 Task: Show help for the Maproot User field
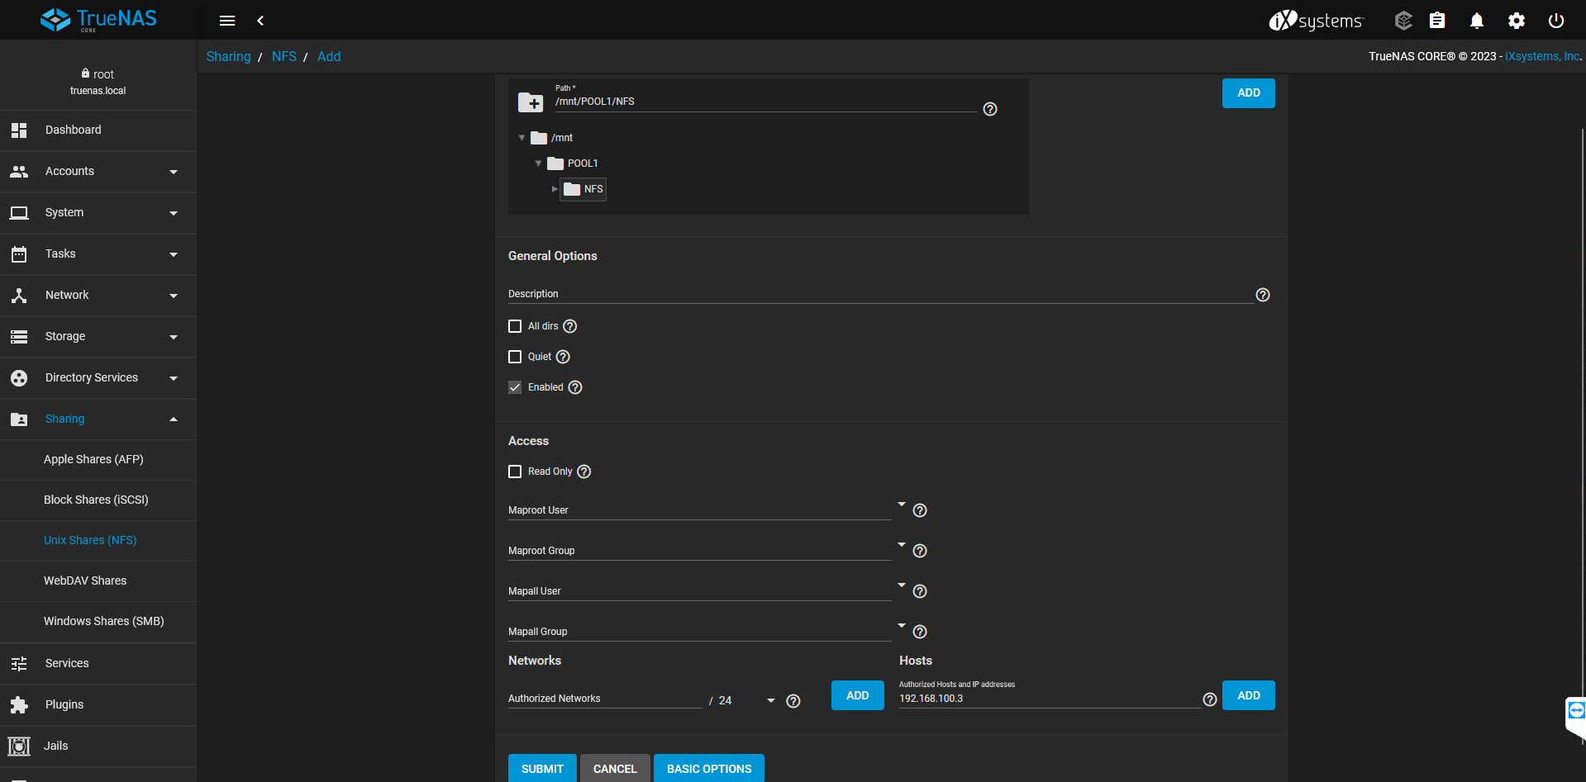click(919, 510)
